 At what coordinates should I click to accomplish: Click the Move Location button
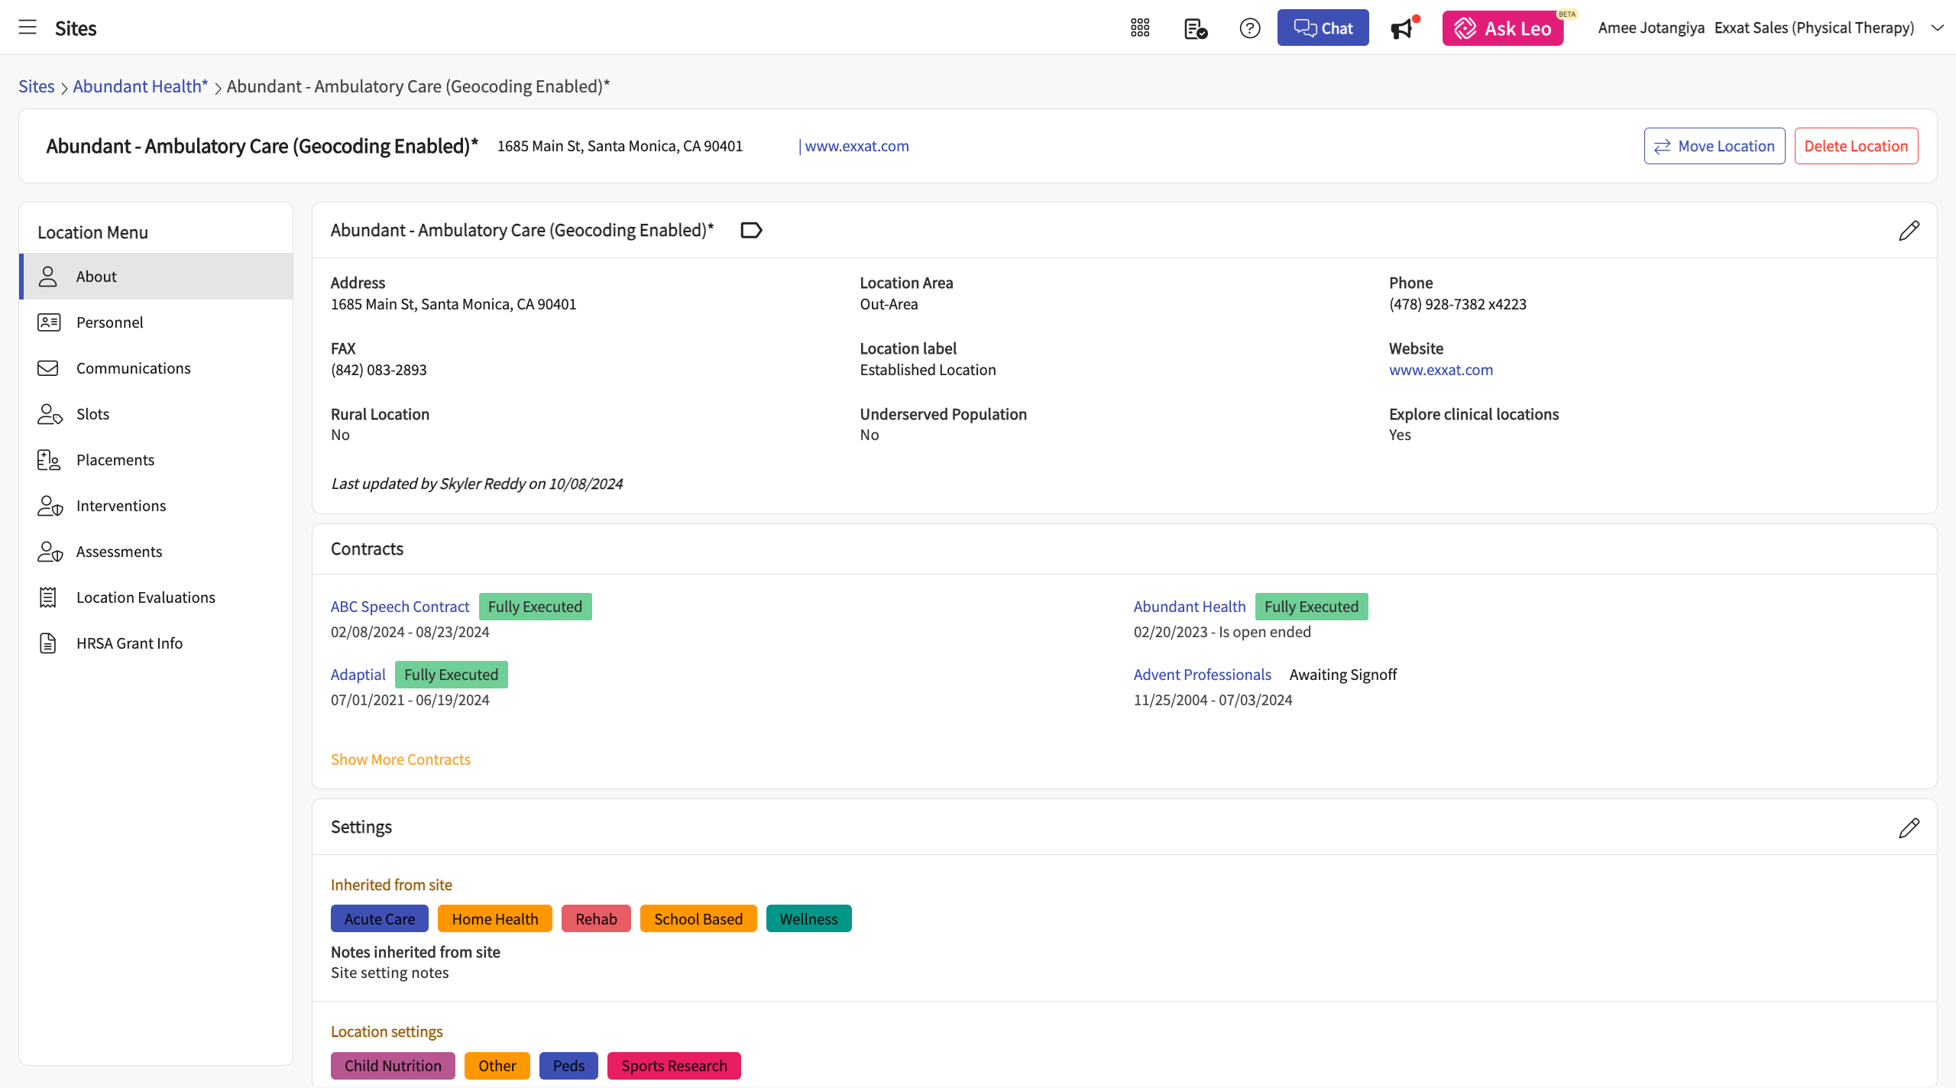tap(1714, 146)
